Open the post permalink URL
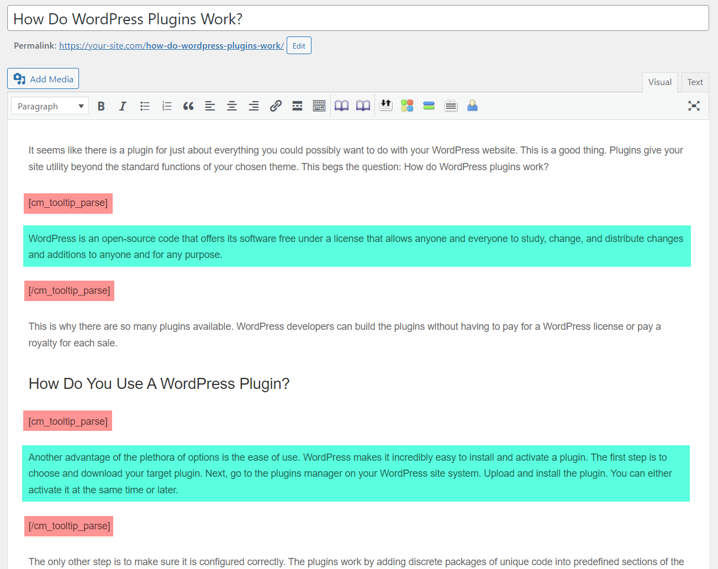Screen dimensions: 718x569 pyautogui.click(x=171, y=46)
